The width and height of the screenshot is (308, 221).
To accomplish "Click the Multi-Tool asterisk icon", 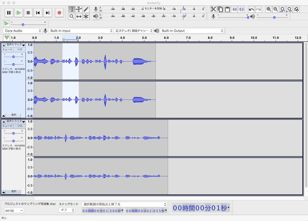I will (86, 17).
